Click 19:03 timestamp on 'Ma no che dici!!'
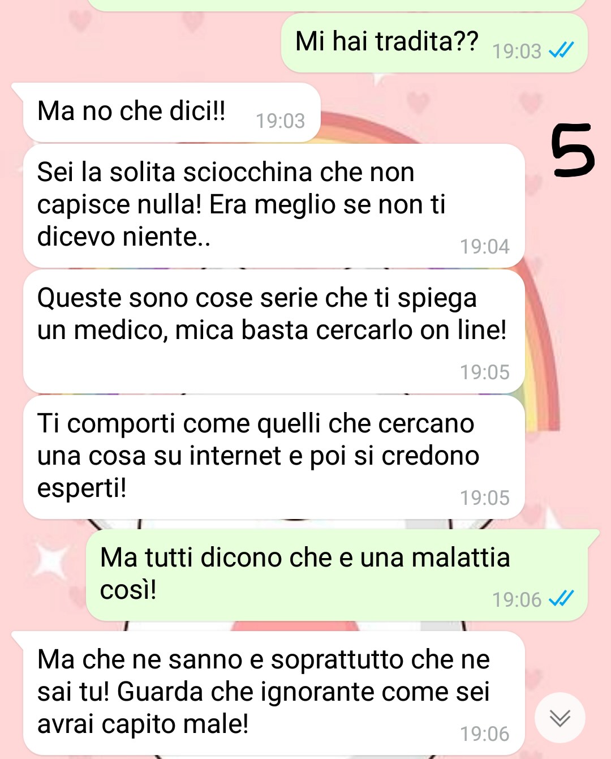The width and height of the screenshot is (611, 759). [281, 121]
